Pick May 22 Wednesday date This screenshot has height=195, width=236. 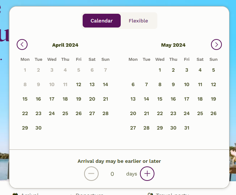[x=160, y=114]
